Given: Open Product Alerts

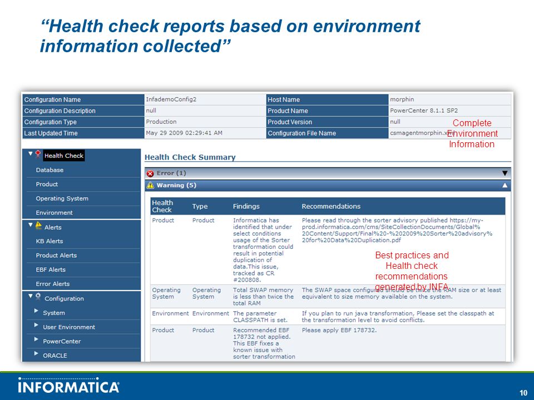Looking at the screenshot, I should pos(56,256).
